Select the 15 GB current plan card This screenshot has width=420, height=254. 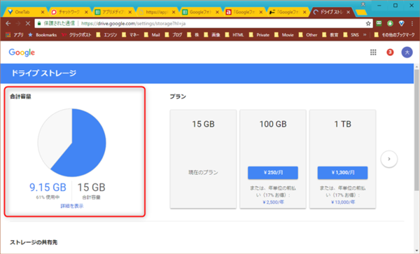[x=203, y=159]
